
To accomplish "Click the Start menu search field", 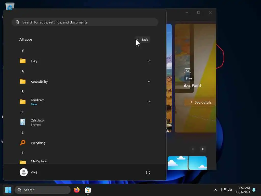I will (85, 22).
